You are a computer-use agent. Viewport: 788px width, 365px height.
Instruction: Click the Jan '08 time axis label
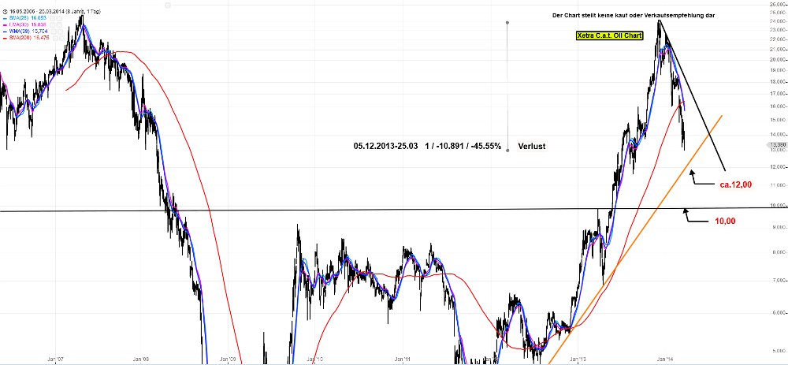pyautogui.click(x=142, y=359)
